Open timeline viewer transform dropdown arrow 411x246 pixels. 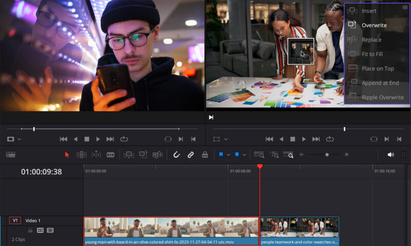click(x=226, y=139)
